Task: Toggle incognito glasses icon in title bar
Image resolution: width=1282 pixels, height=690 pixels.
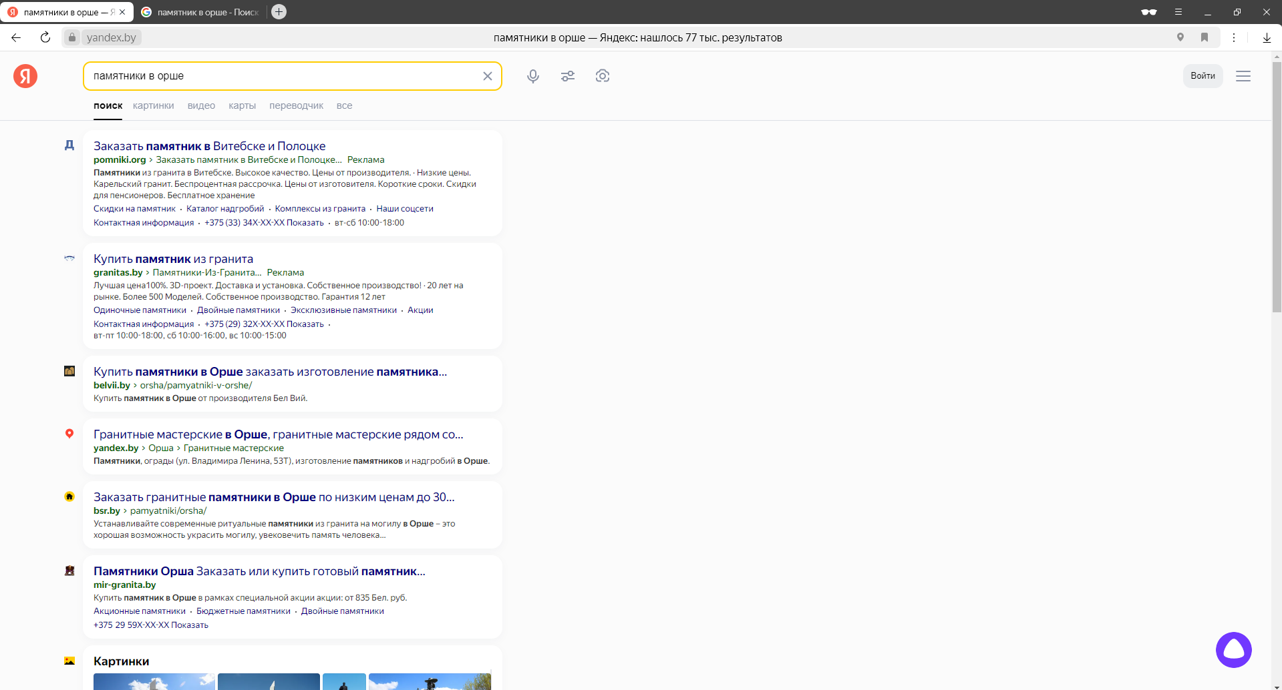Action: [1149, 12]
